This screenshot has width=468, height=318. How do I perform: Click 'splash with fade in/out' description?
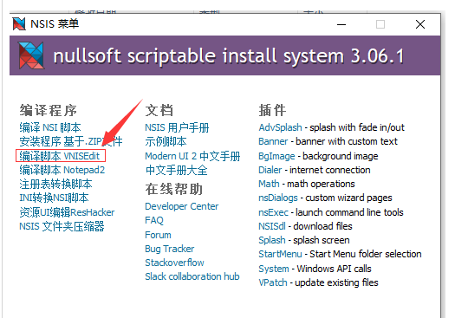pos(357,127)
